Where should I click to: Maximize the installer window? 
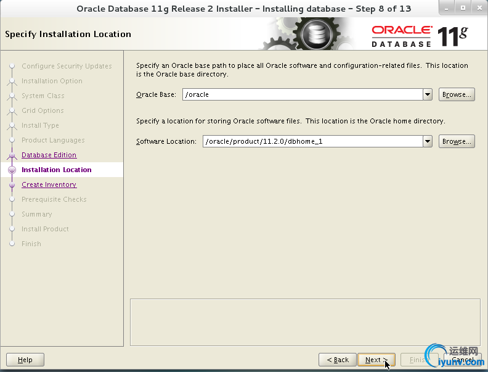(x=463, y=8)
